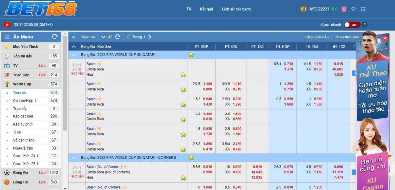Open the Theo thời gian sort option
This screenshot has height=190, width=395.
click(347, 37)
